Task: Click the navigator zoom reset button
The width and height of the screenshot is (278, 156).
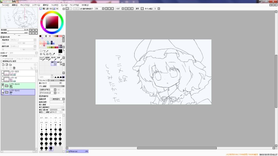Action: (36, 30)
